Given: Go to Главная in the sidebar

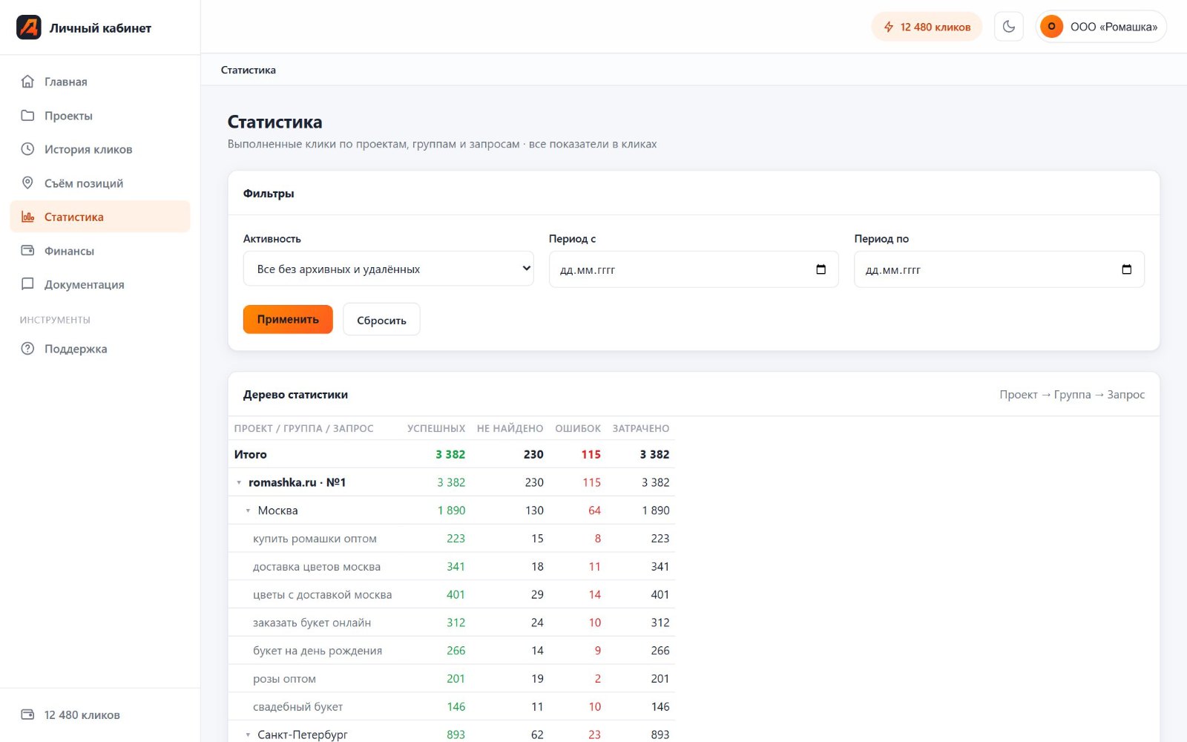Looking at the screenshot, I should [100, 82].
